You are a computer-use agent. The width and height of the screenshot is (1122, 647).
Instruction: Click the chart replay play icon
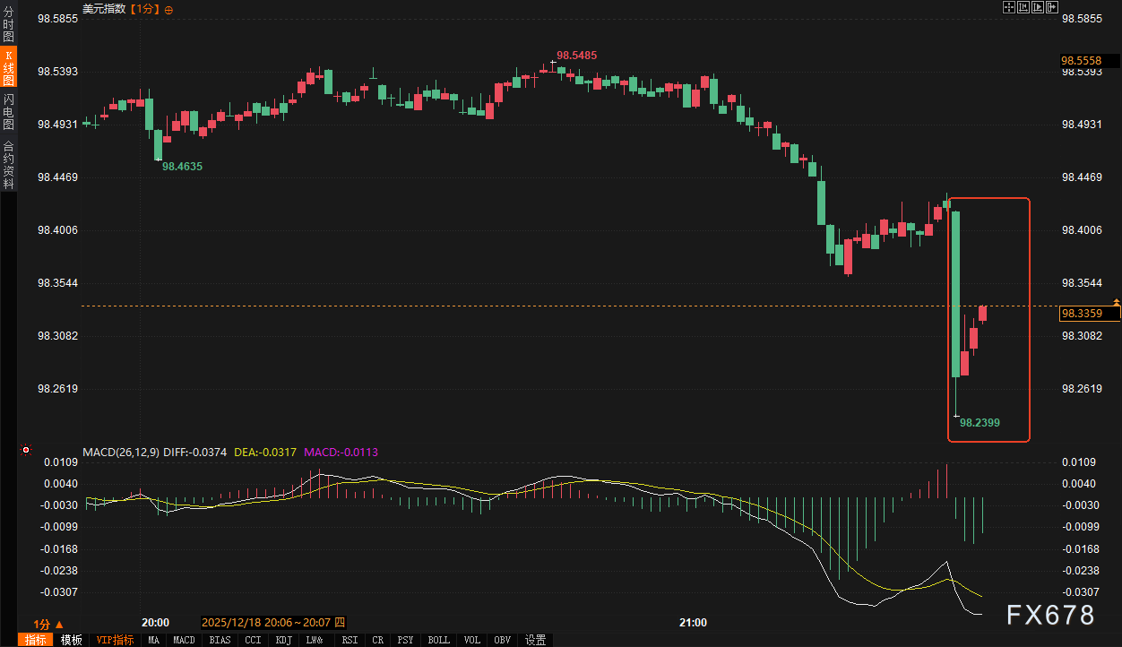point(1038,7)
